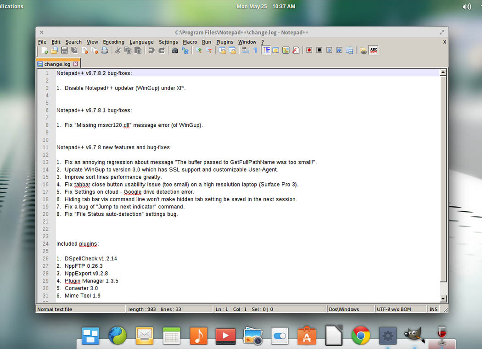
Task: Select the change.log document tab
Action: point(56,64)
